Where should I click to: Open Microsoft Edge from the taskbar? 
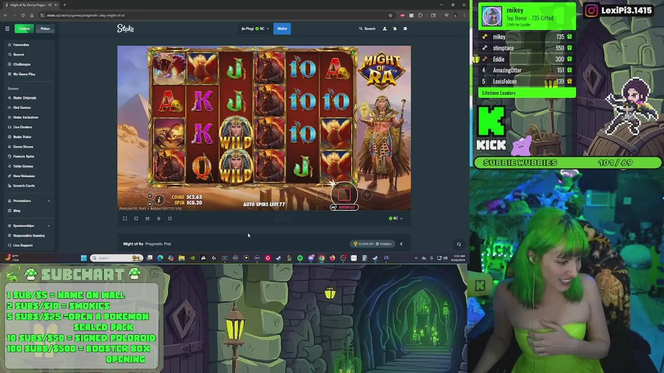point(160,258)
